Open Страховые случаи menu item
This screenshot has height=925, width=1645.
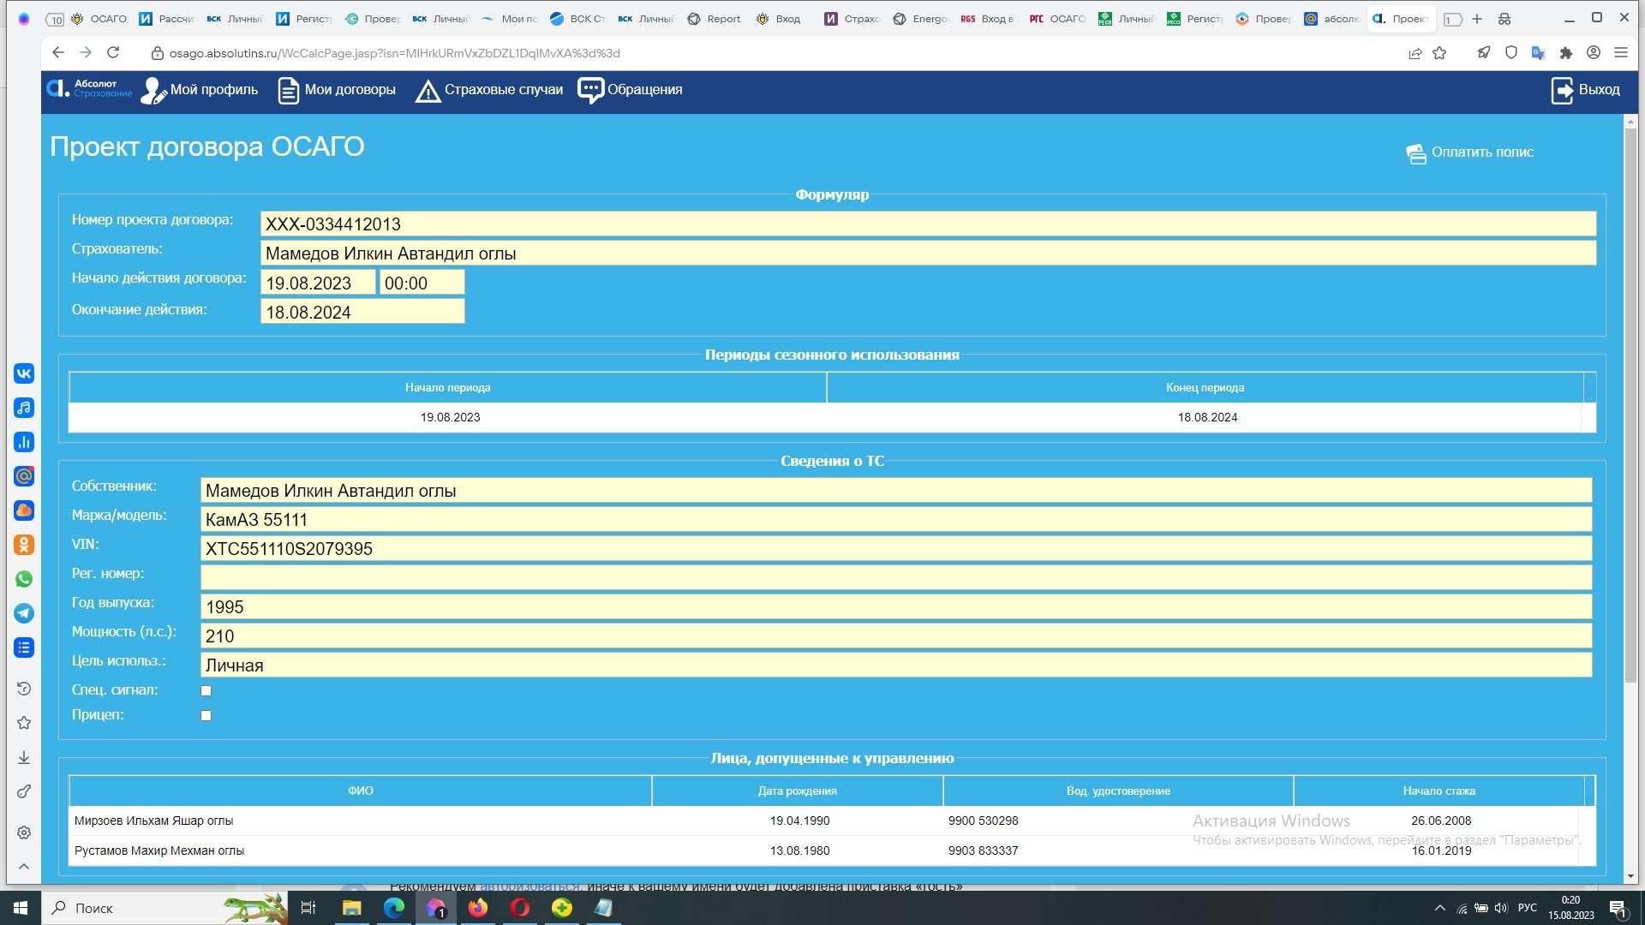[x=489, y=90]
